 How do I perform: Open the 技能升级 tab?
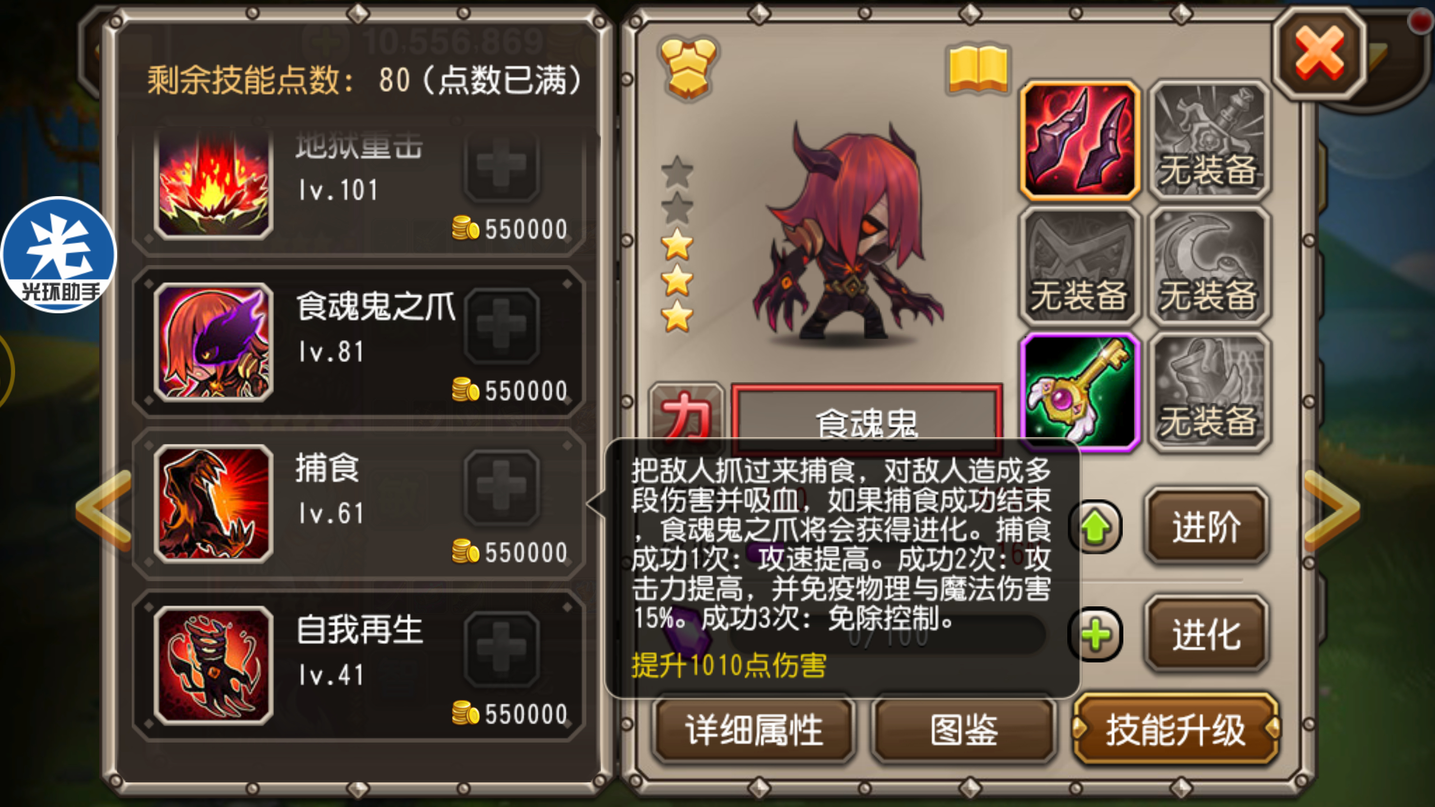point(1175,730)
